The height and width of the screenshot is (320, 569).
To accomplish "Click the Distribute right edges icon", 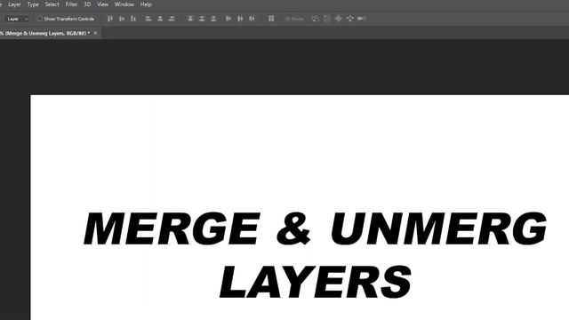I will tap(252, 19).
